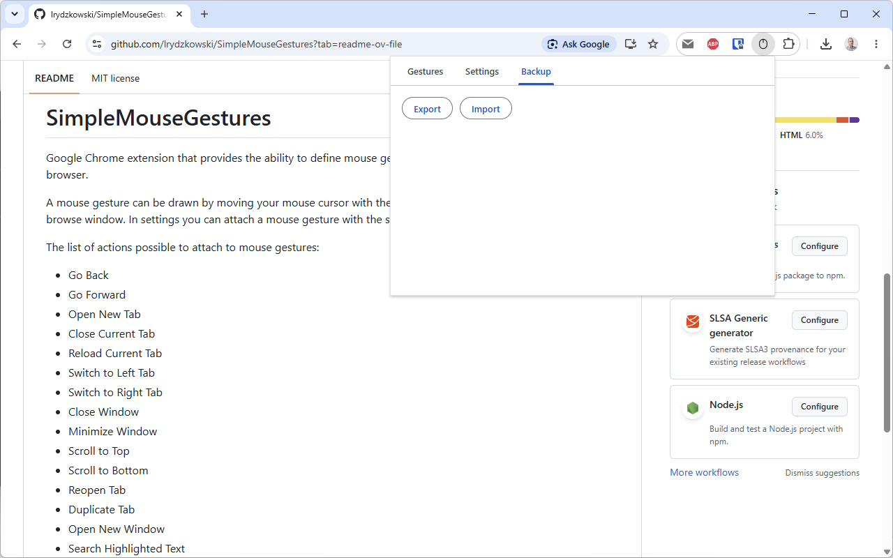Click the Export button
Image resolution: width=893 pixels, height=558 pixels.
click(x=427, y=109)
